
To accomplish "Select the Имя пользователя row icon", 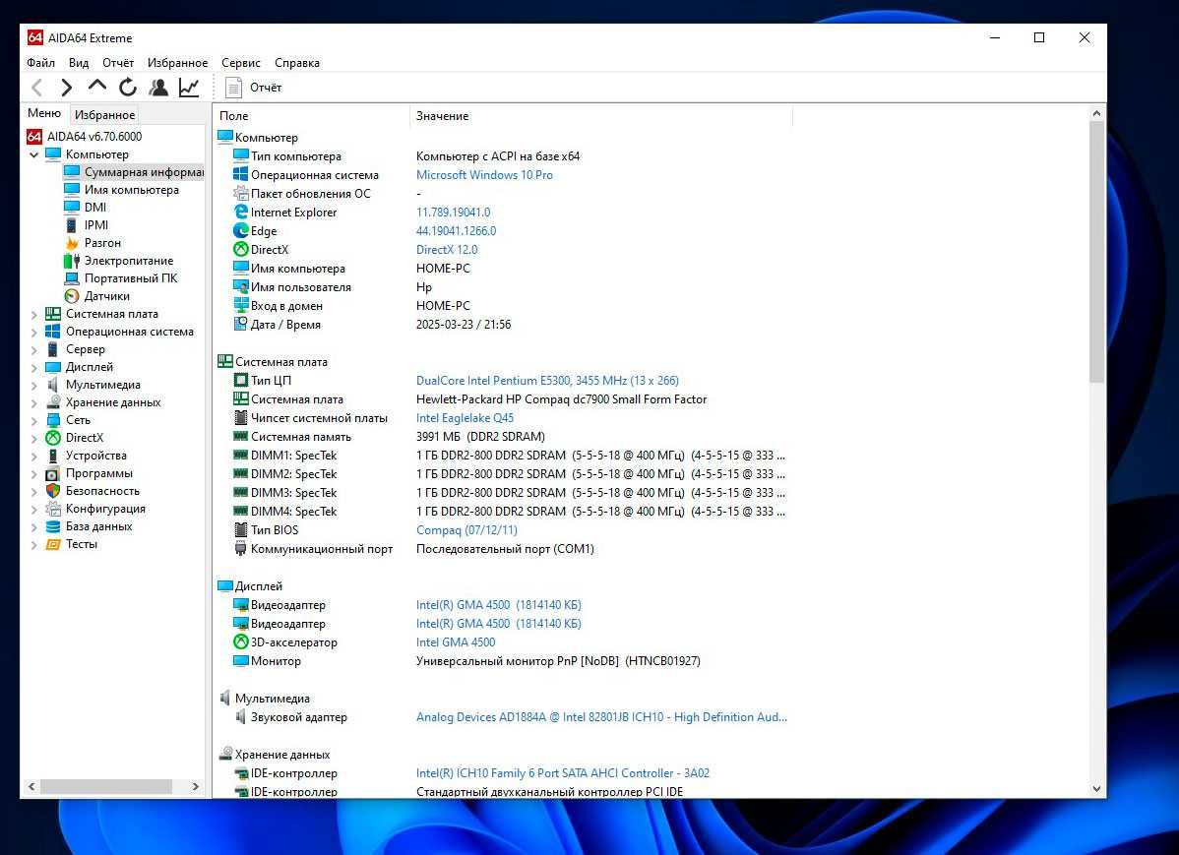I will coord(240,287).
